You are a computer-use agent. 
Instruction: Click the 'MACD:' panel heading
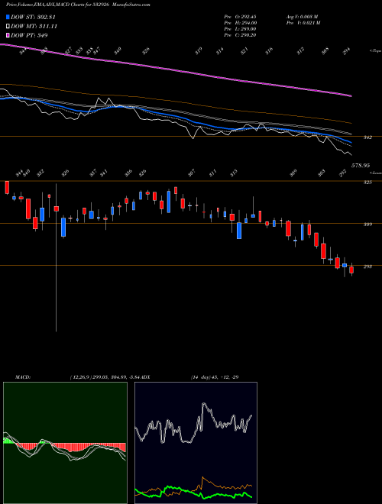(x=23, y=377)
